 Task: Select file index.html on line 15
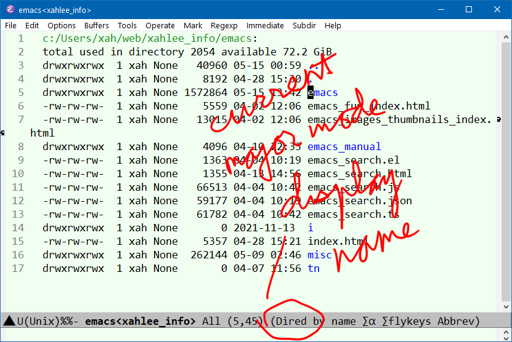click(338, 241)
